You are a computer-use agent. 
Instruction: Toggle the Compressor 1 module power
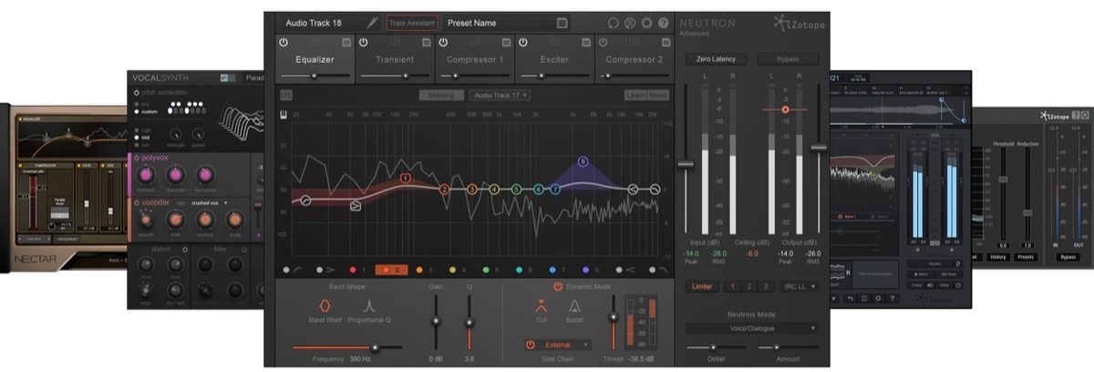point(443,43)
